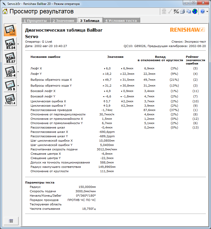Image resolution: width=211 pixels, height=229 pixels.
Task: Select the ASME B5.54 analysis icon
Action: 10,44
